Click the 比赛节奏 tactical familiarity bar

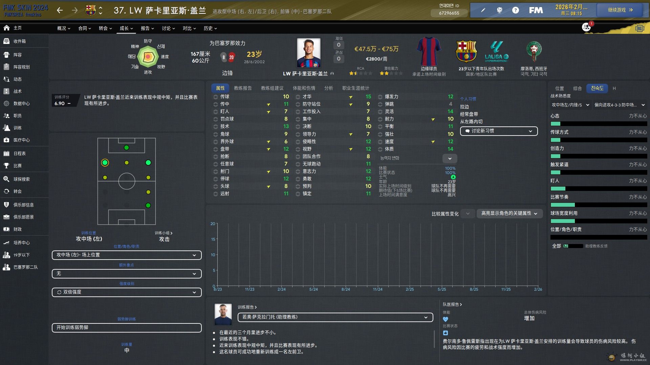click(x=599, y=205)
